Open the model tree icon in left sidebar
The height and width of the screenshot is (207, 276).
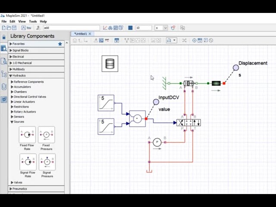pos(4,74)
